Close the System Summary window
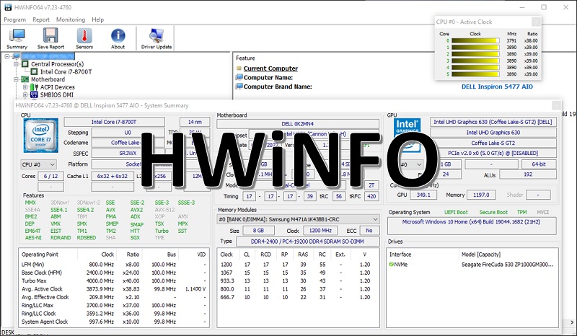The image size is (577, 336). tap(556, 105)
